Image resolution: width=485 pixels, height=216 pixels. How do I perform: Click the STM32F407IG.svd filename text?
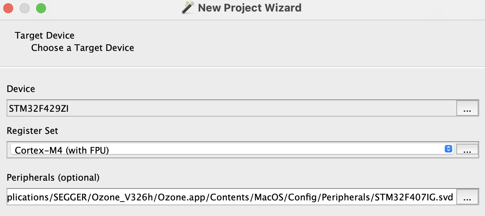(414, 197)
